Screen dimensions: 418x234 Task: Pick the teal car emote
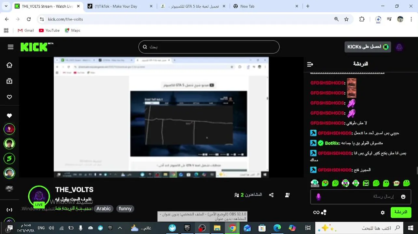[315, 184]
